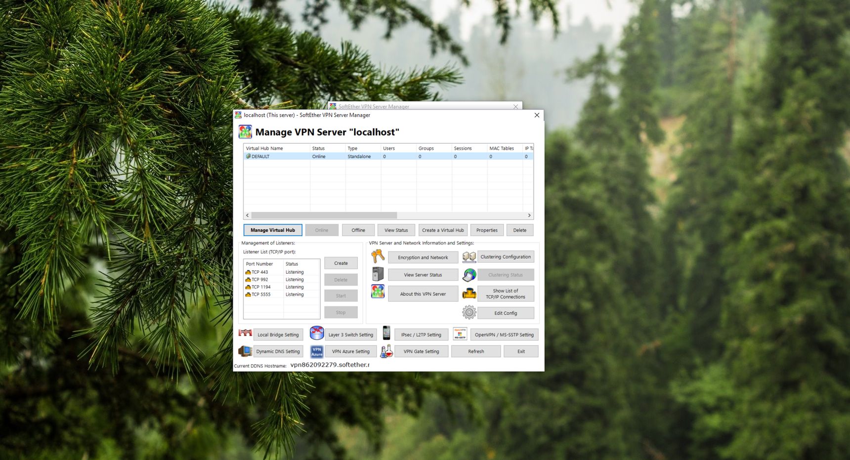Screen dimensions: 850x460
Task: Click Create a Virtual Hub
Action: click(443, 230)
